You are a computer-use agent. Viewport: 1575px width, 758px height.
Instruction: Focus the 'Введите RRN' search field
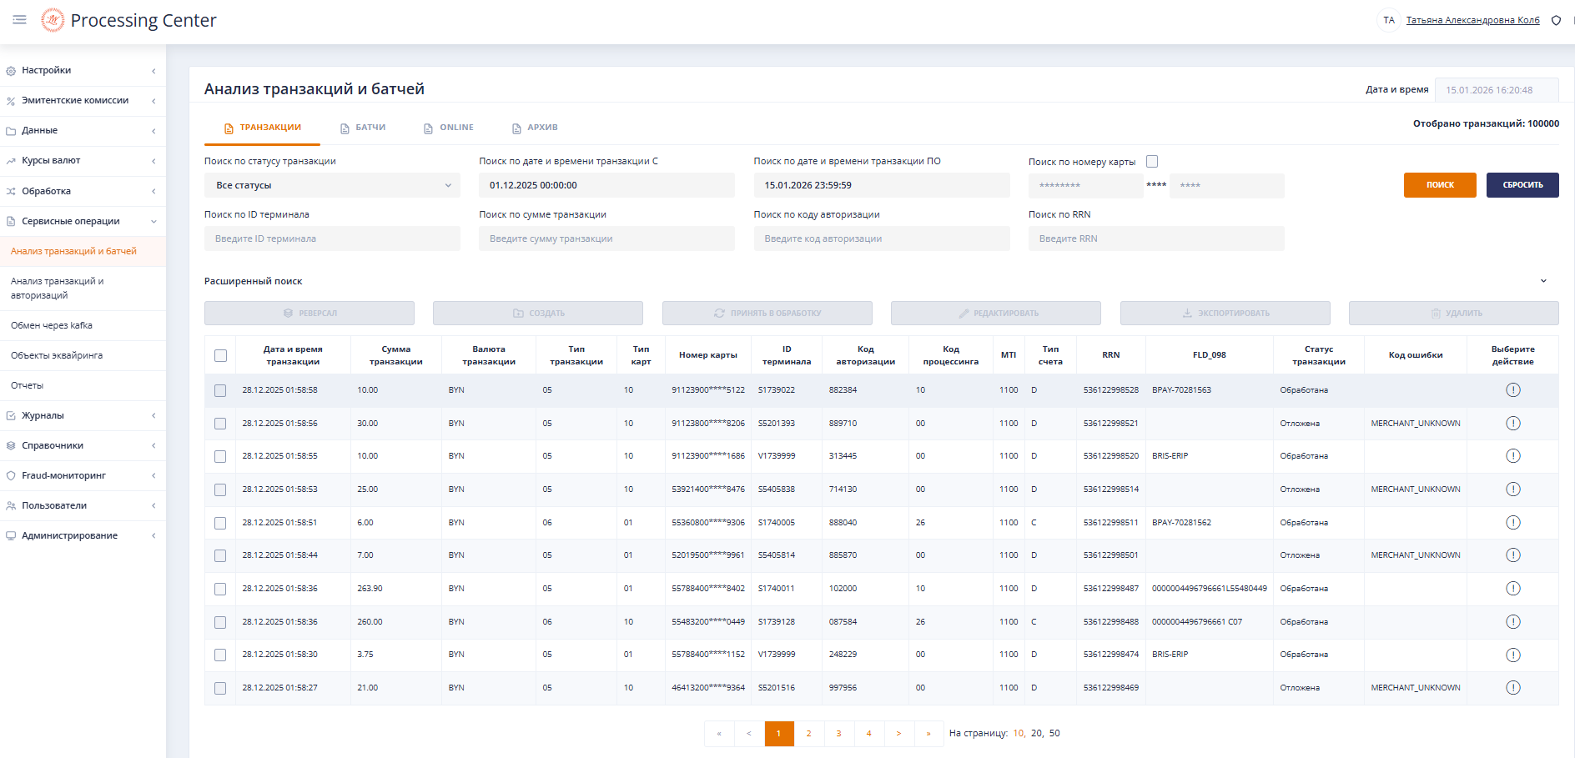pyautogui.click(x=1155, y=238)
